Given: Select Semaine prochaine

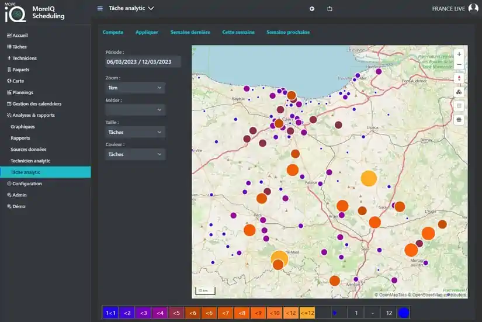Looking at the screenshot, I should (288, 32).
